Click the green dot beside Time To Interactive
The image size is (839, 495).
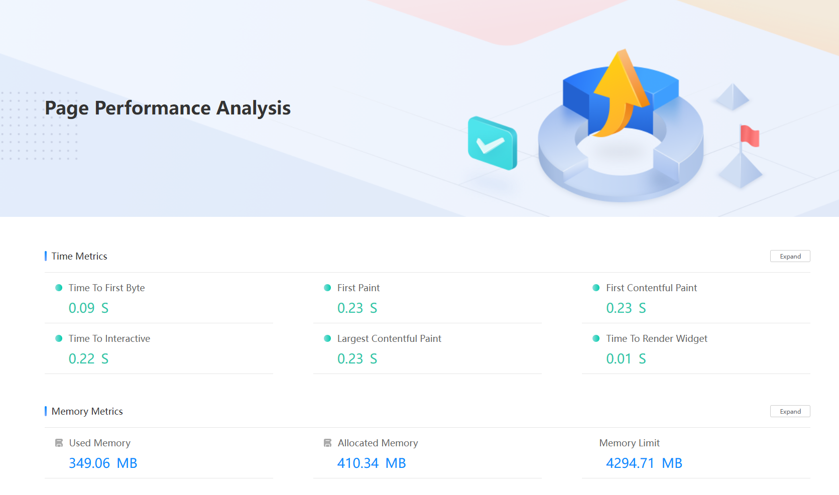click(59, 338)
